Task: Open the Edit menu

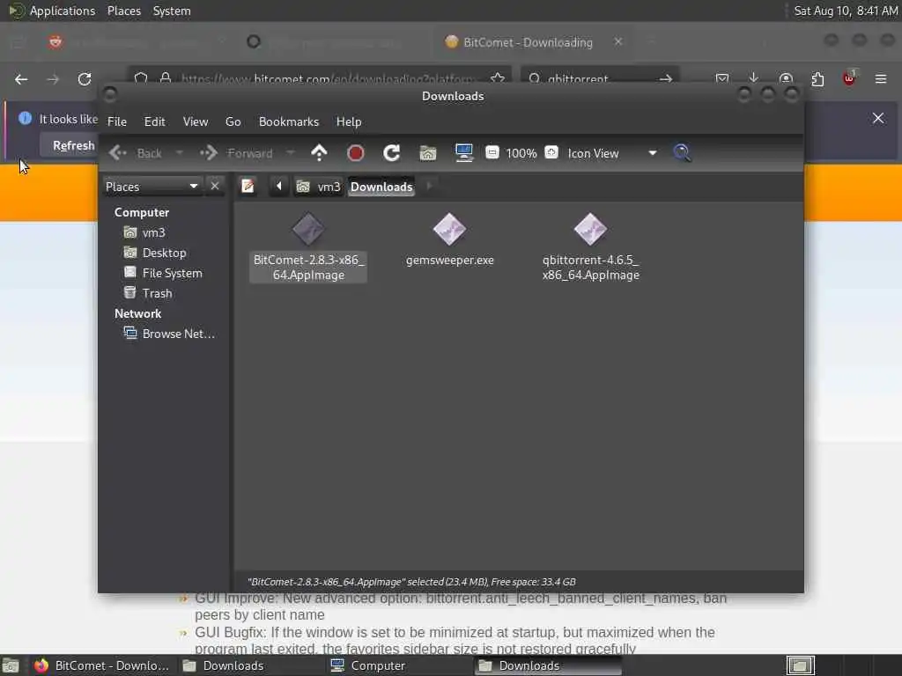Action: 154,121
